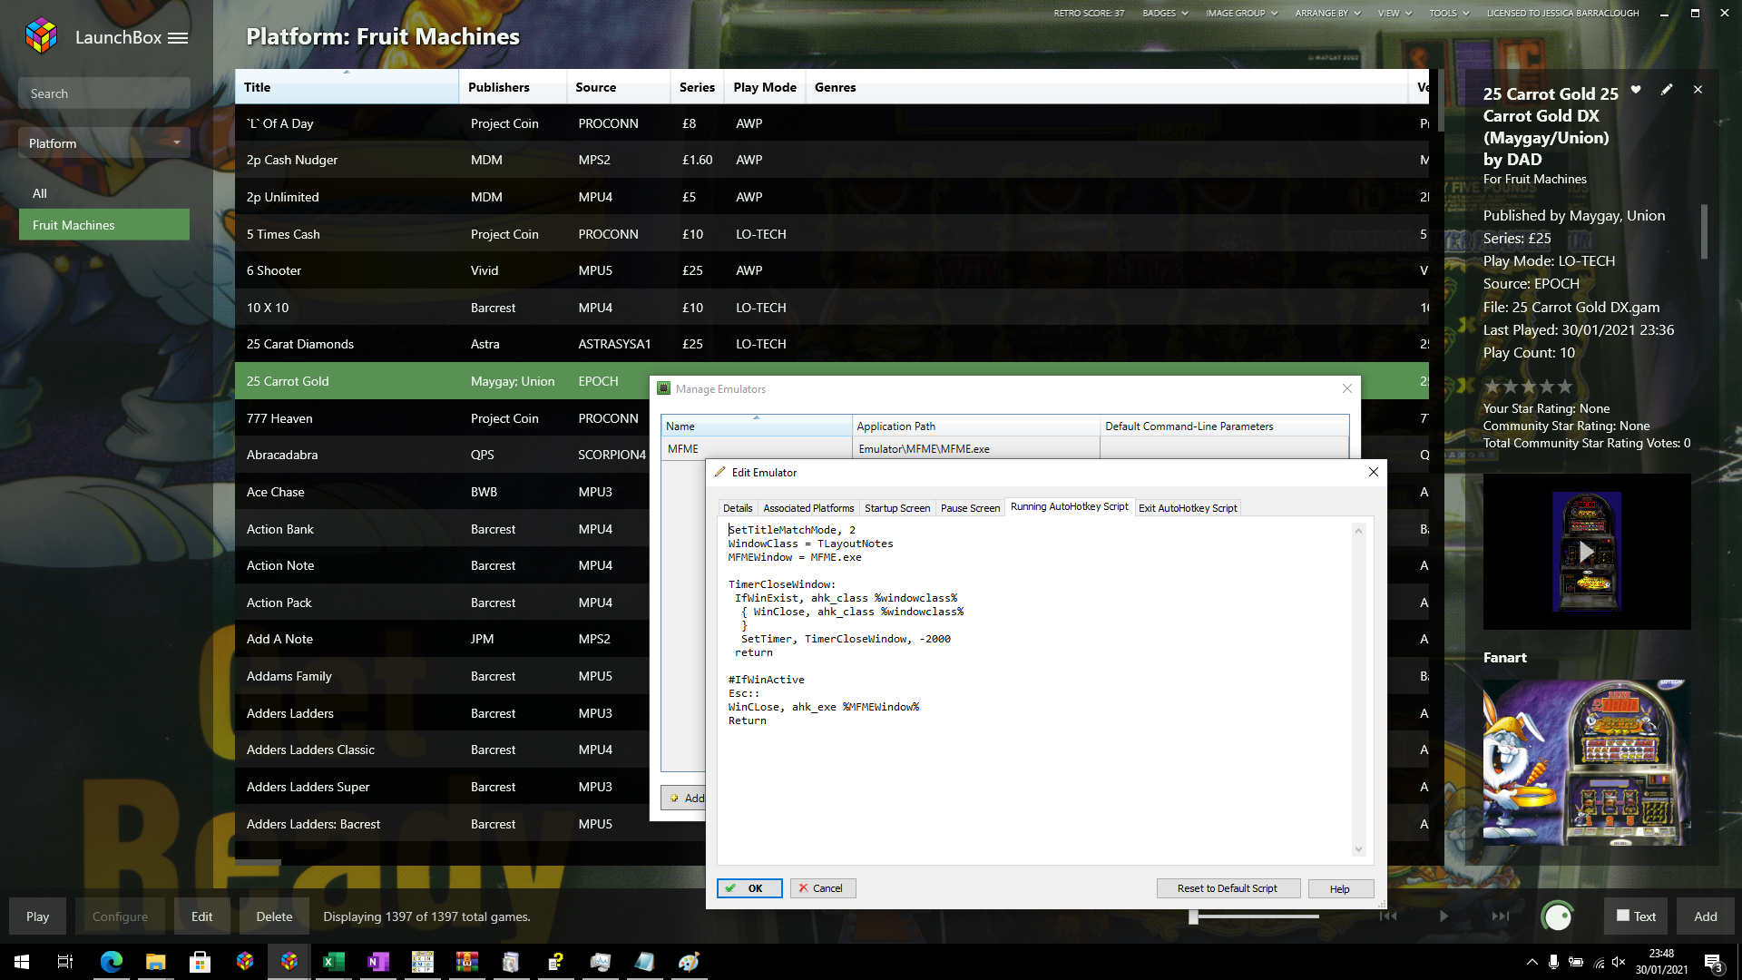
Task: Toggle the Text view checkbox
Action: 1623,916
